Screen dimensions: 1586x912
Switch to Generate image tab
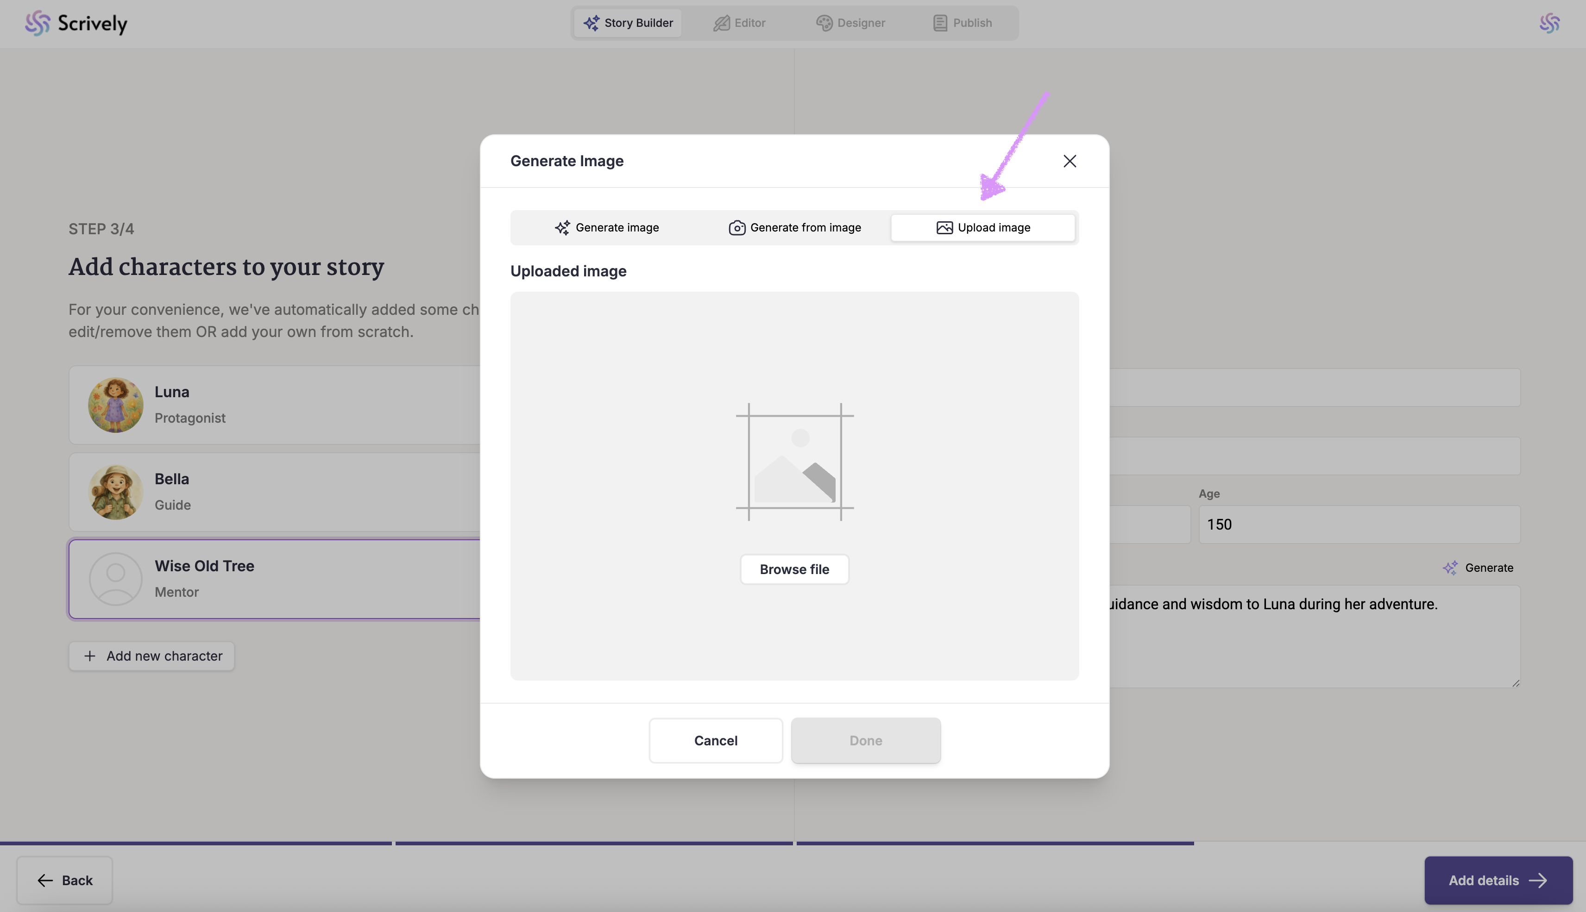tap(606, 227)
